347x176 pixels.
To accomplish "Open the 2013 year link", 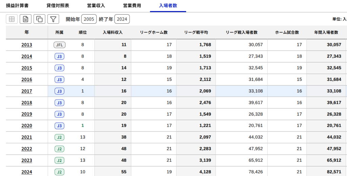I will click(x=27, y=45).
